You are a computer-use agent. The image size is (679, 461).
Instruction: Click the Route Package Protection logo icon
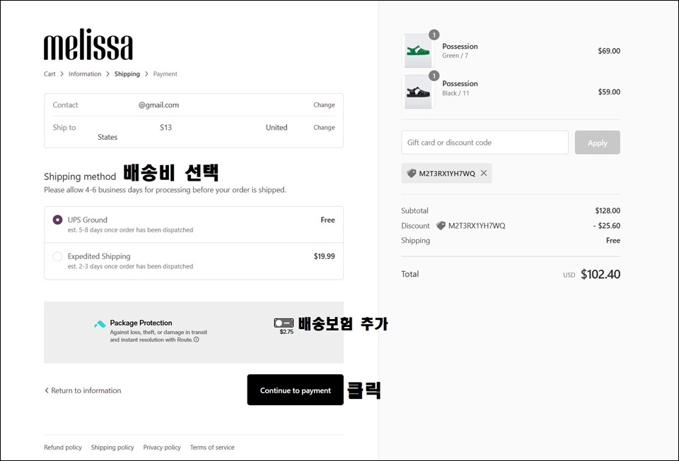tap(100, 324)
